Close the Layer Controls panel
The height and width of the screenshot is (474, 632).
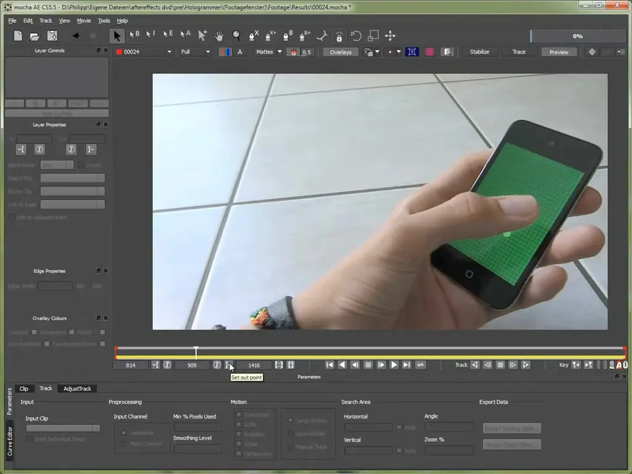pyautogui.click(x=106, y=51)
